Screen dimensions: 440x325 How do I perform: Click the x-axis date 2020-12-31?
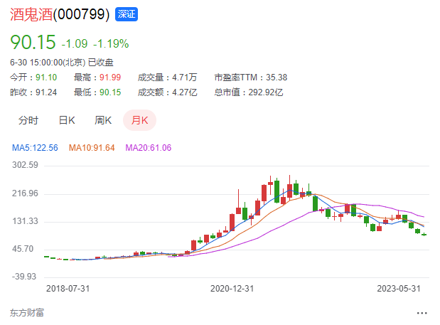coord(232,289)
